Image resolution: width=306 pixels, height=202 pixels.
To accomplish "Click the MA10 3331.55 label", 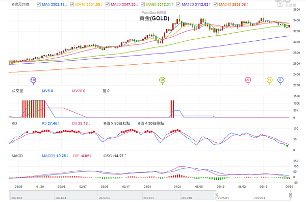I will [89, 4].
